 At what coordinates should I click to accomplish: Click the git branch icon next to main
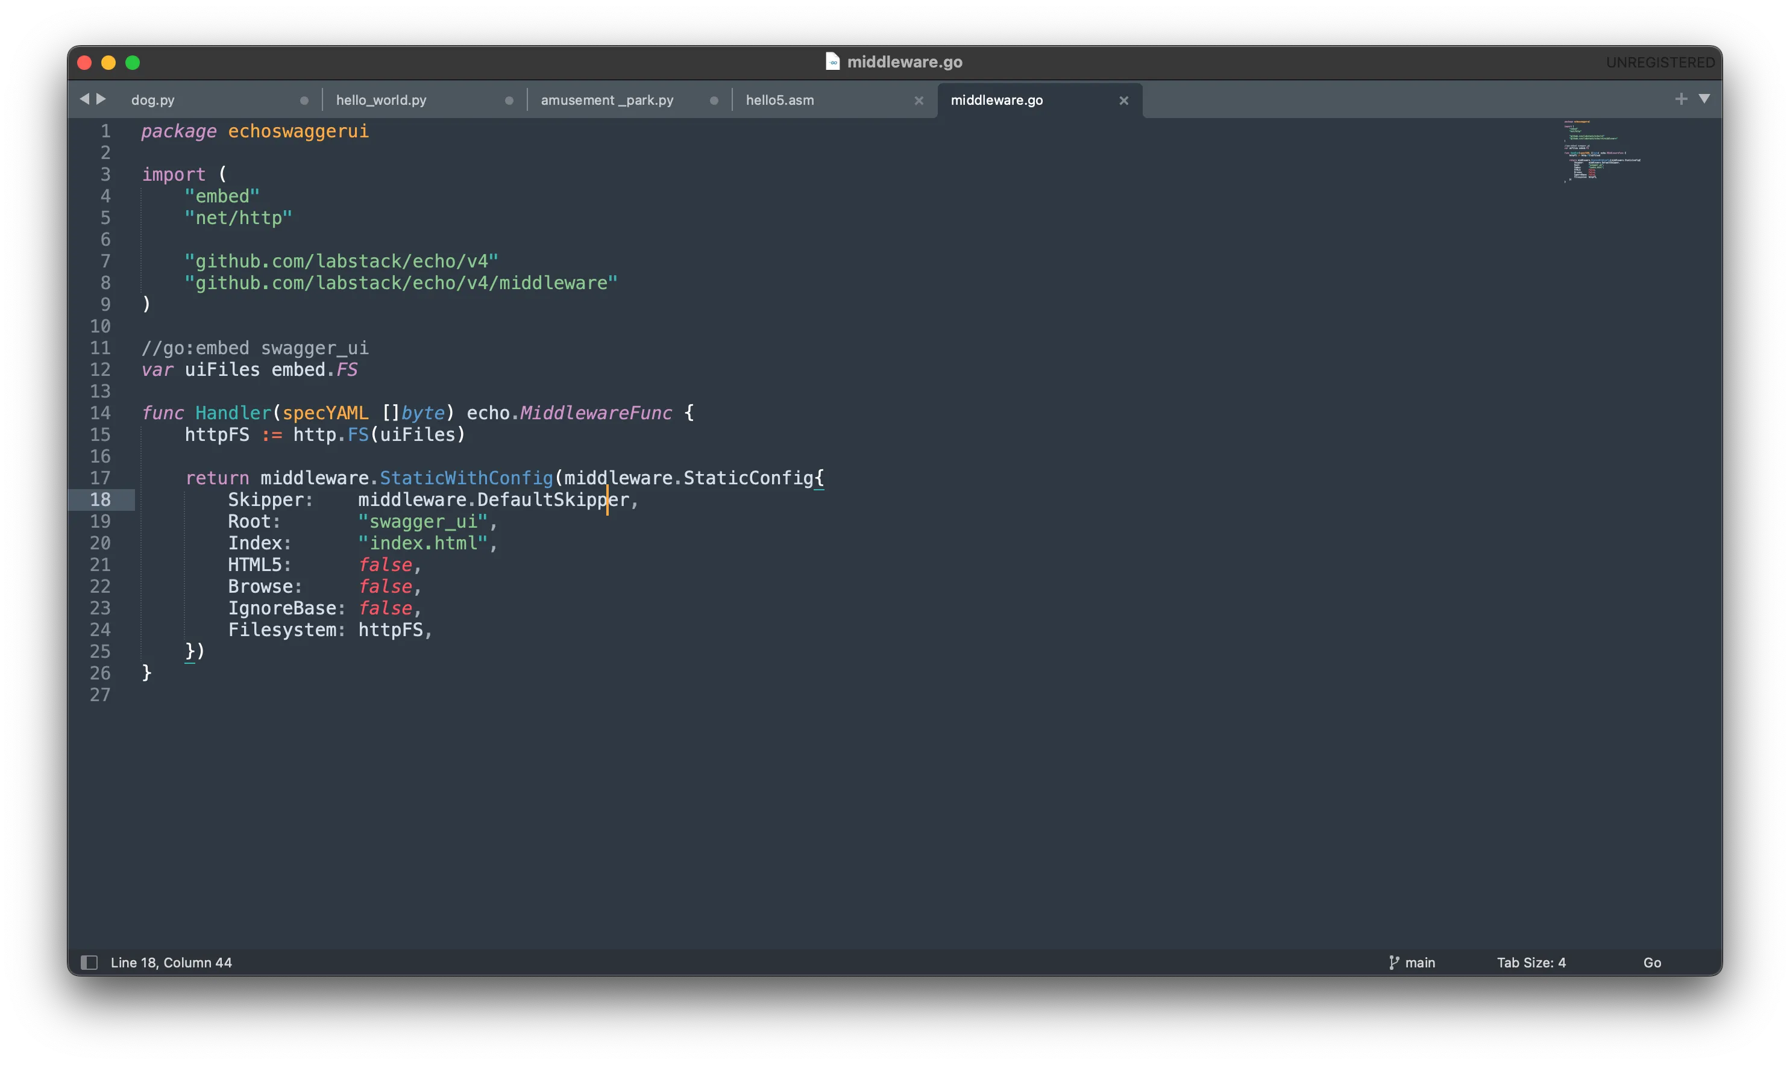[1393, 963]
